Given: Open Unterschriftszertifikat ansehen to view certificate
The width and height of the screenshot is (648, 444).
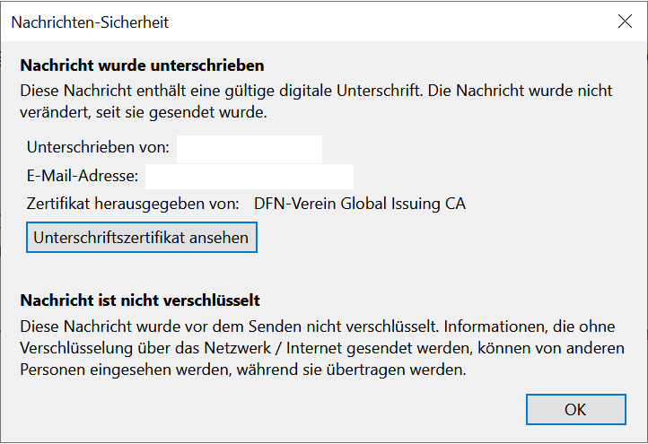Looking at the screenshot, I should coord(142,238).
